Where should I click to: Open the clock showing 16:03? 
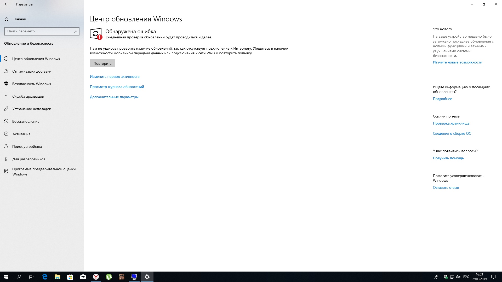[479, 277]
